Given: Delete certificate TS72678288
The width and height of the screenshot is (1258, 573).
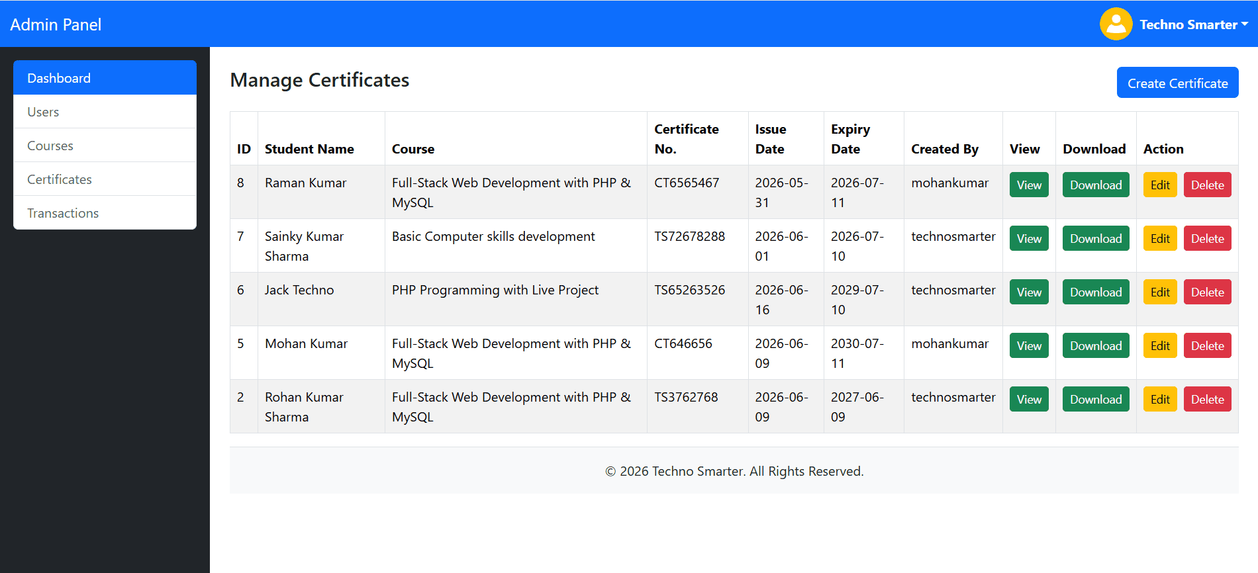Looking at the screenshot, I should click(x=1207, y=239).
